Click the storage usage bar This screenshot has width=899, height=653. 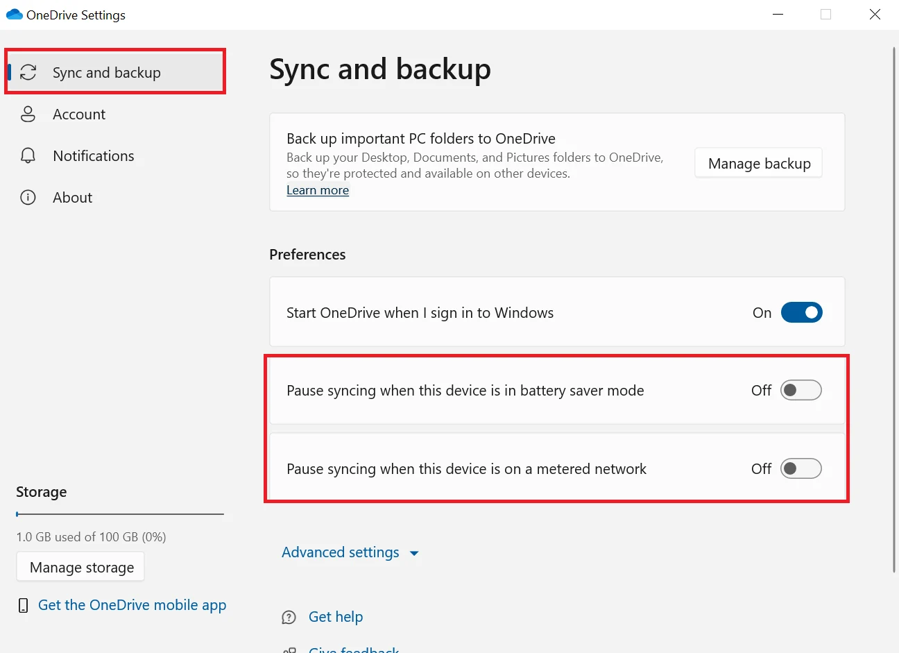click(120, 514)
